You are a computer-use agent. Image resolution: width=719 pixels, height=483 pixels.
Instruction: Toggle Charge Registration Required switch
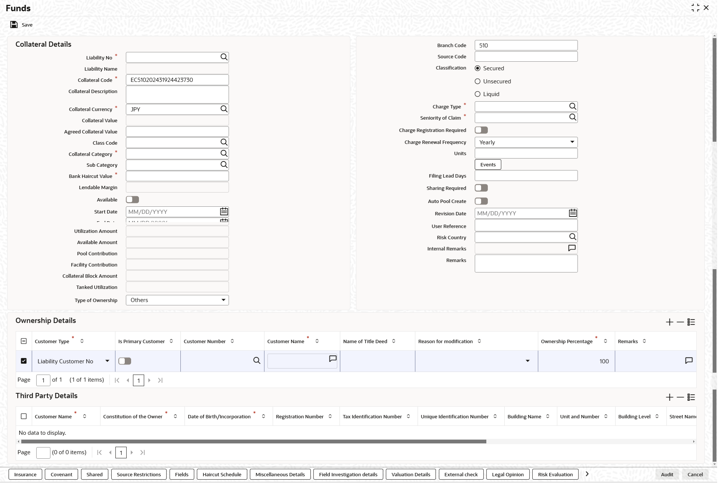[481, 130]
